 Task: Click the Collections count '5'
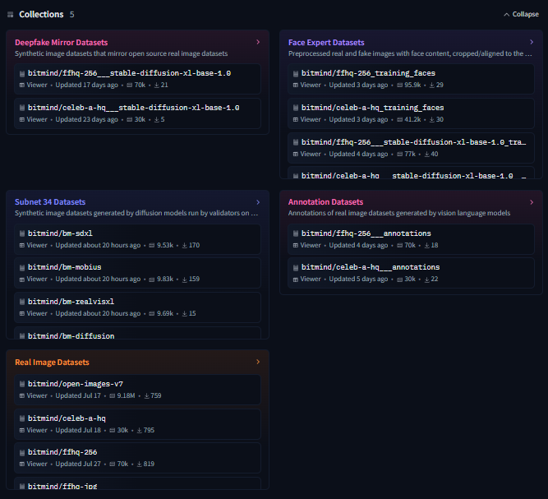[x=71, y=14]
